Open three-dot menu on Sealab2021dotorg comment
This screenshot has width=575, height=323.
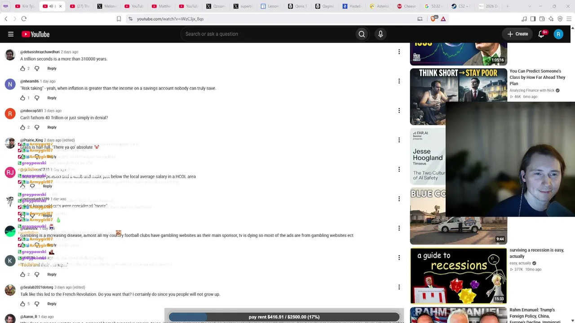tap(399, 287)
